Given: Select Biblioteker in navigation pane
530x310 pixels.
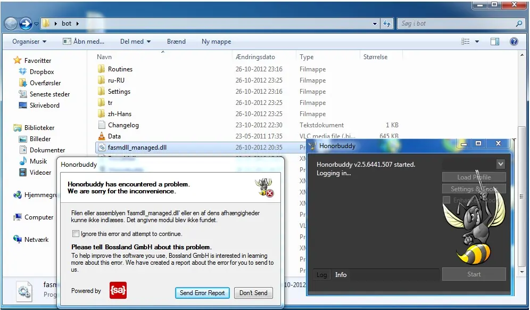Looking at the screenshot, I should click(x=34, y=128).
